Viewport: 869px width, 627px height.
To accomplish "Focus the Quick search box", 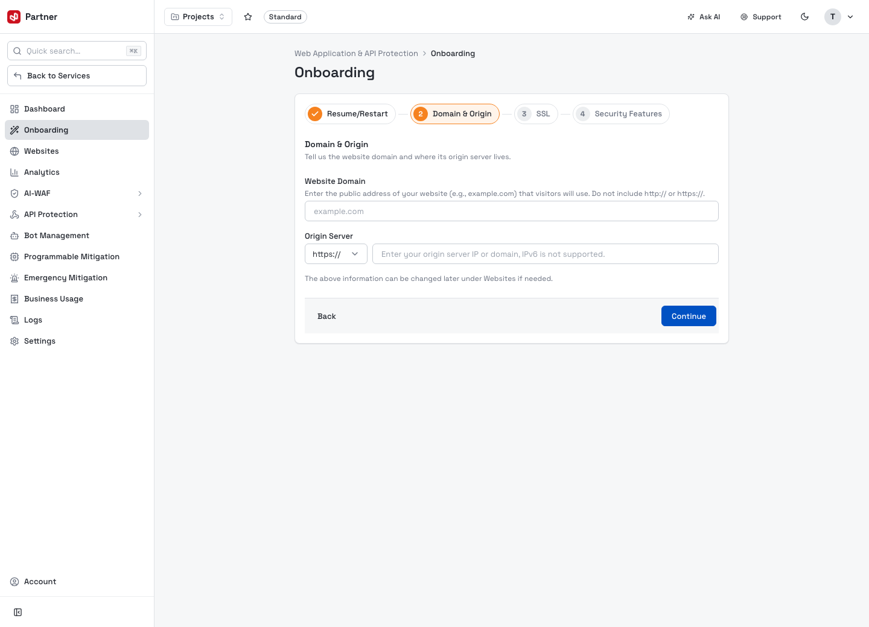I will (x=77, y=51).
